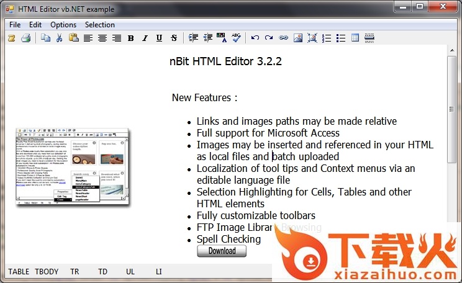Click the editor screenshot thumbnail image
Image resolution: width=462 pixels, height=283 pixels.
[x=73, y=168]
